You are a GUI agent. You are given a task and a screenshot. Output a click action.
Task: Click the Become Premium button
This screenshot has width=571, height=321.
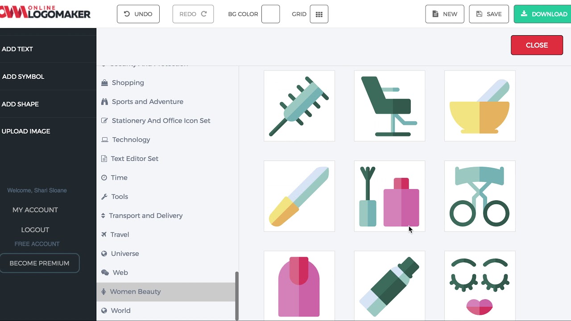pyautogui.click(x=39, y=263)
